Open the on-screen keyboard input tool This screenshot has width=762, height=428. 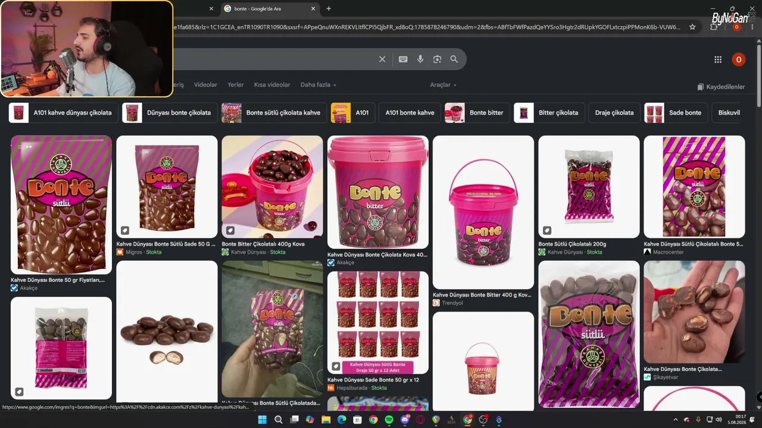pyautogui.click(x=403, y=59)
